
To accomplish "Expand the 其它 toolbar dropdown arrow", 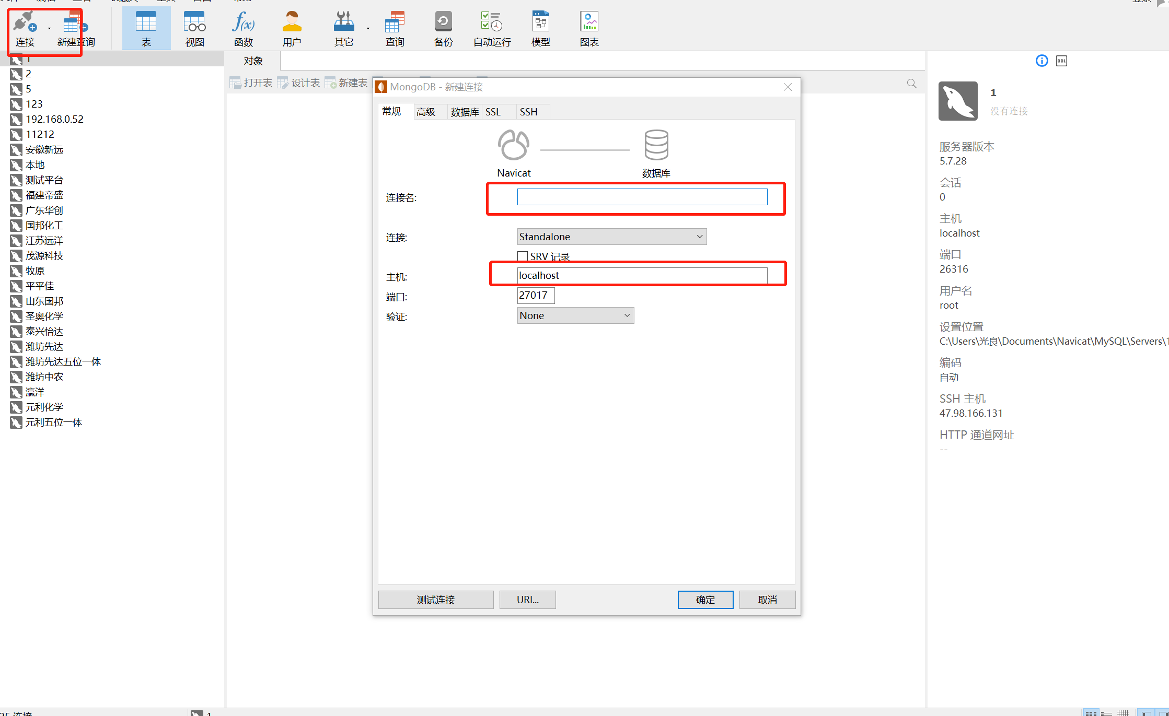I will [368, 28].
